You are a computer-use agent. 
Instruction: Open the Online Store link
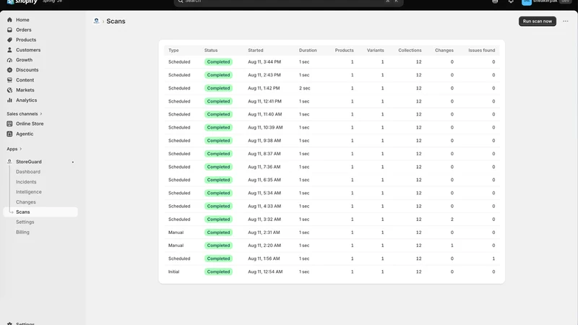pos(30,123)
